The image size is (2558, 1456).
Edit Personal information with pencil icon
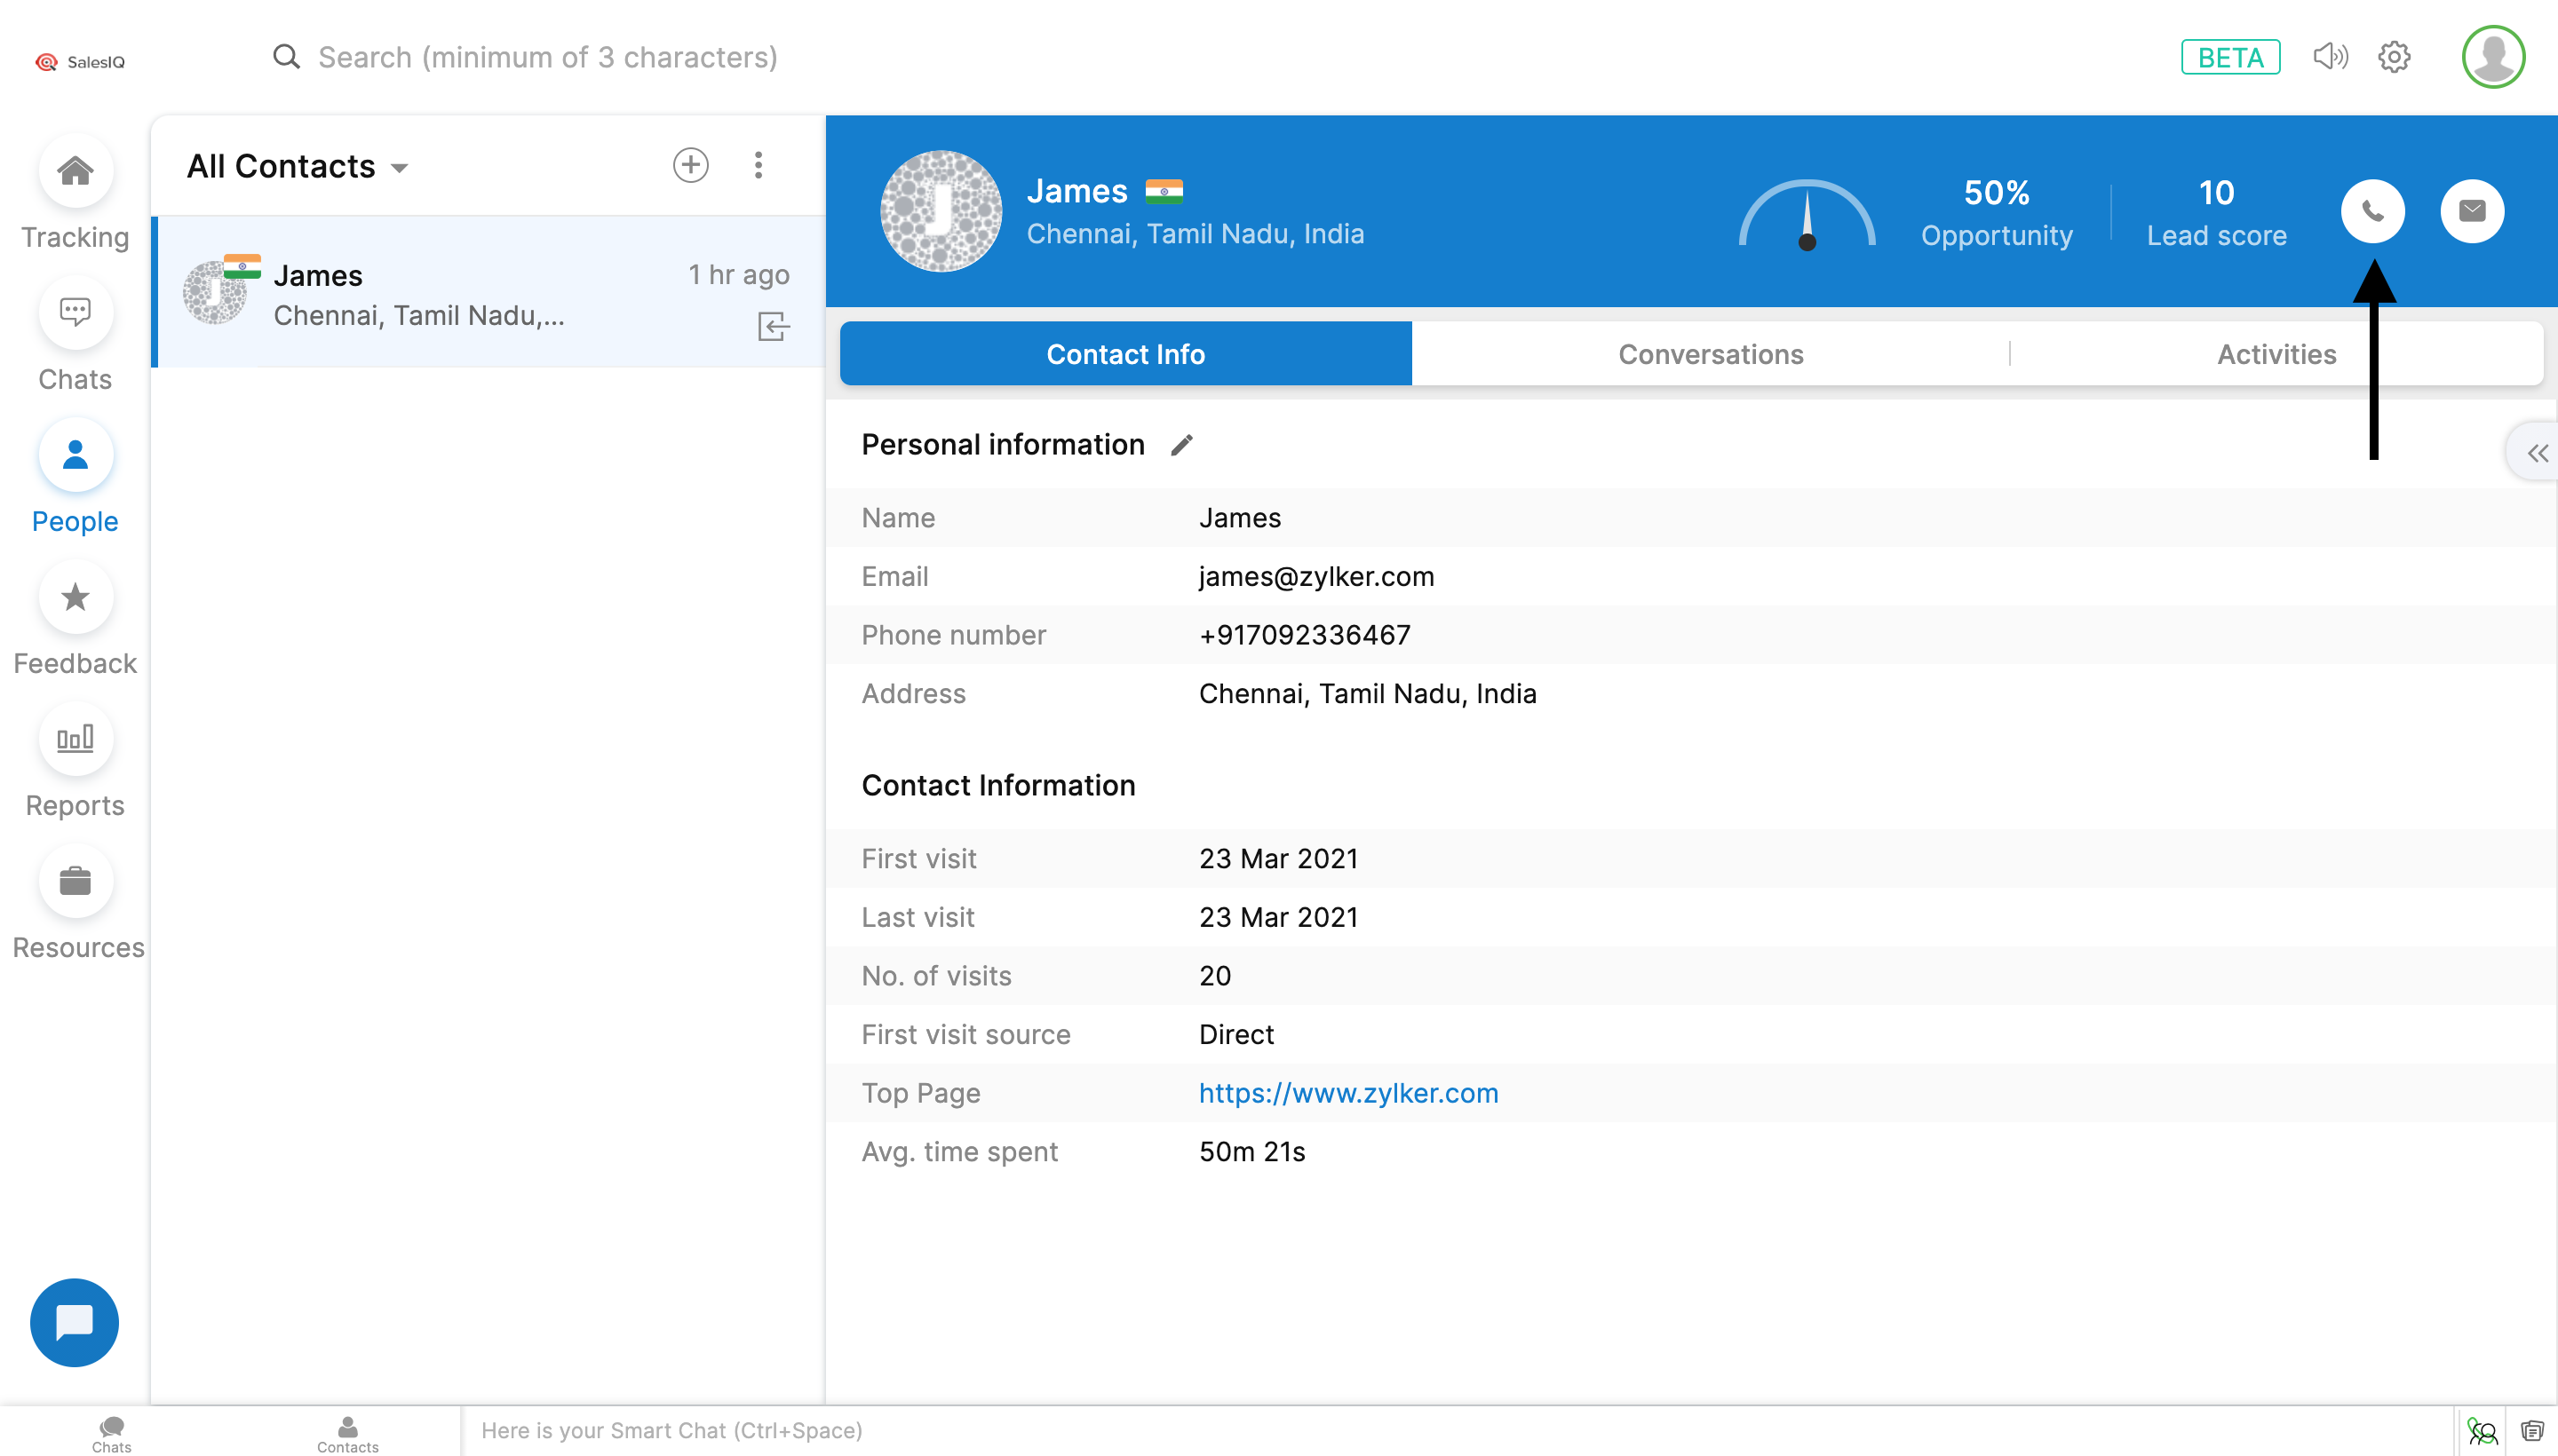1181,445
